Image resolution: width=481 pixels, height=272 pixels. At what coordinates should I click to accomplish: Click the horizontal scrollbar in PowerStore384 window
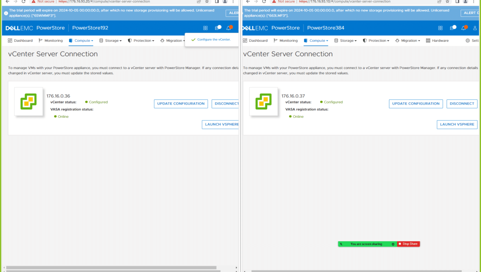click(x=356, y=271)
